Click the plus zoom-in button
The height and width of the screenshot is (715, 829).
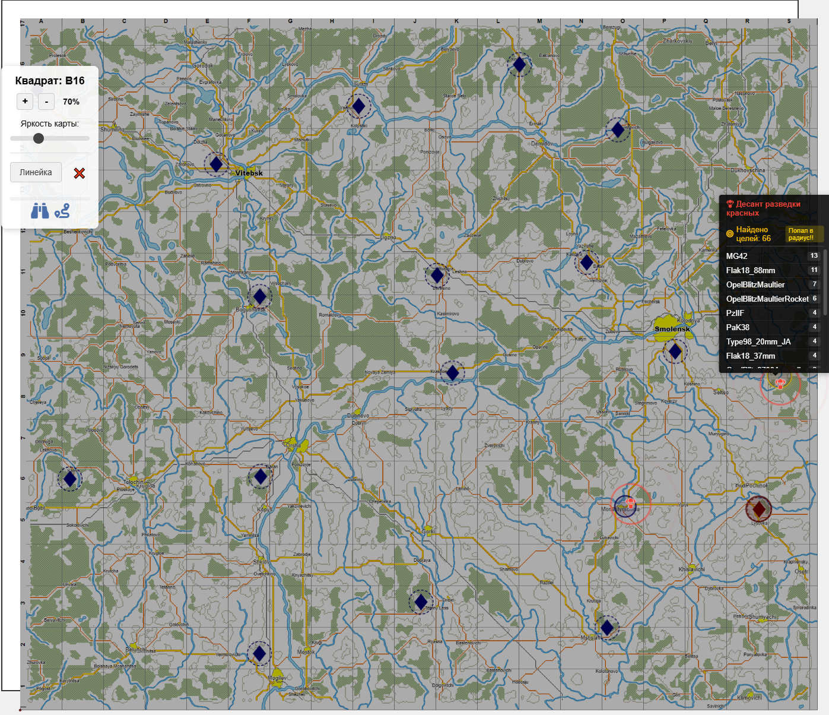(x=25, y=102)
